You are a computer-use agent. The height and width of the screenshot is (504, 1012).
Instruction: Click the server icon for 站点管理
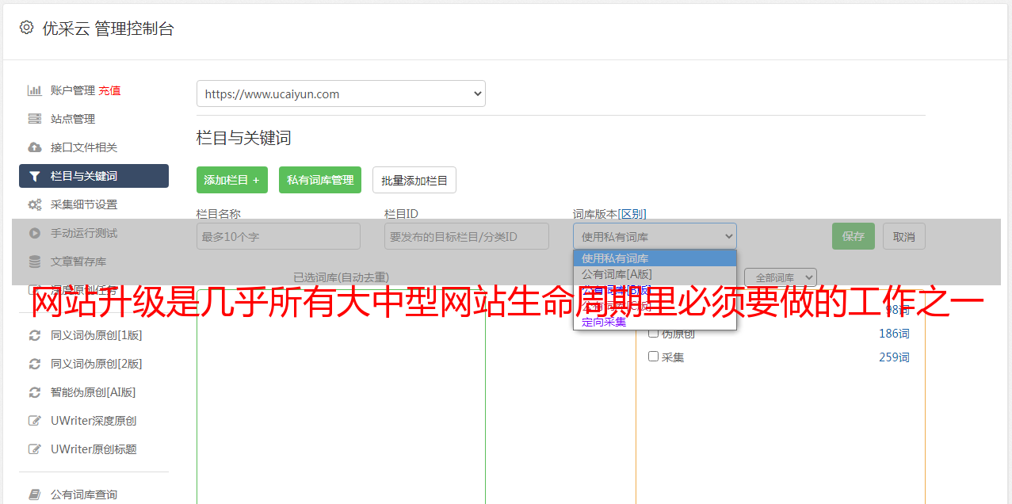coord(34,119)
